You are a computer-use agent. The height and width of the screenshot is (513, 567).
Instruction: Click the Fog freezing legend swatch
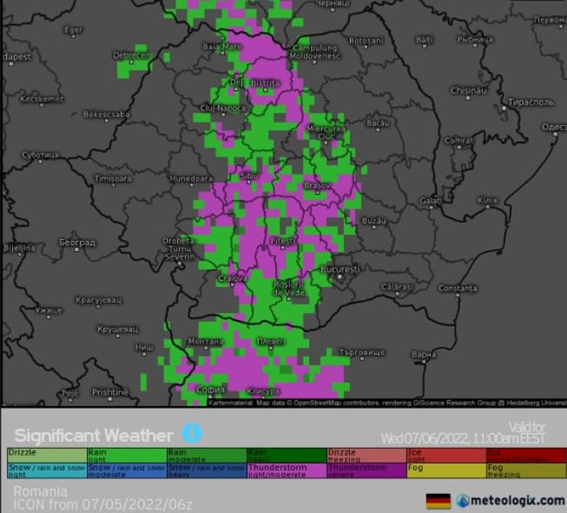(x=526, y=470)
